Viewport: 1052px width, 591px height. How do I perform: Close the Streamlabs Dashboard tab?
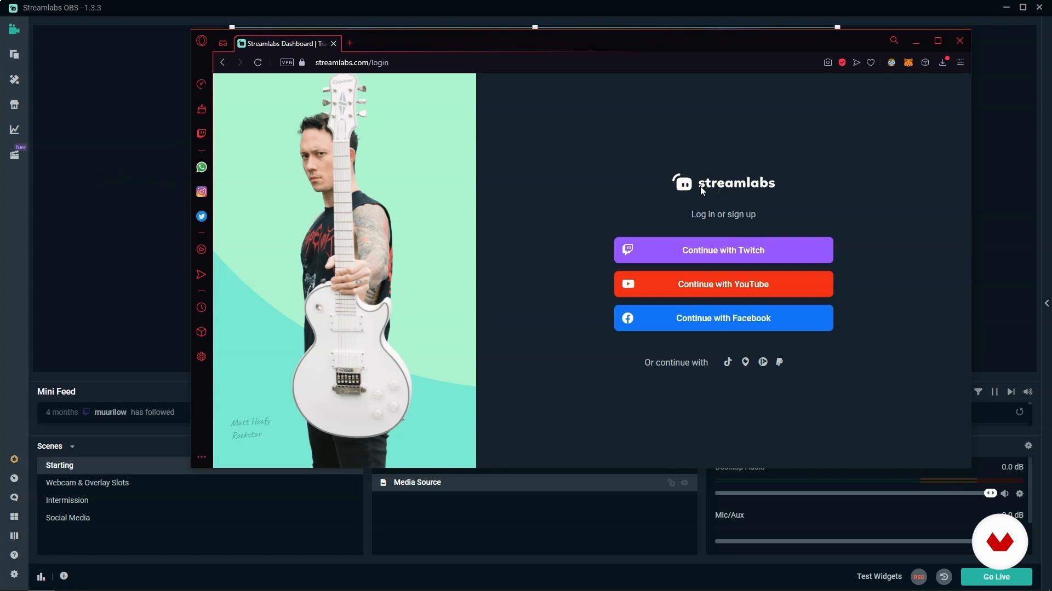tap(333, 44)
